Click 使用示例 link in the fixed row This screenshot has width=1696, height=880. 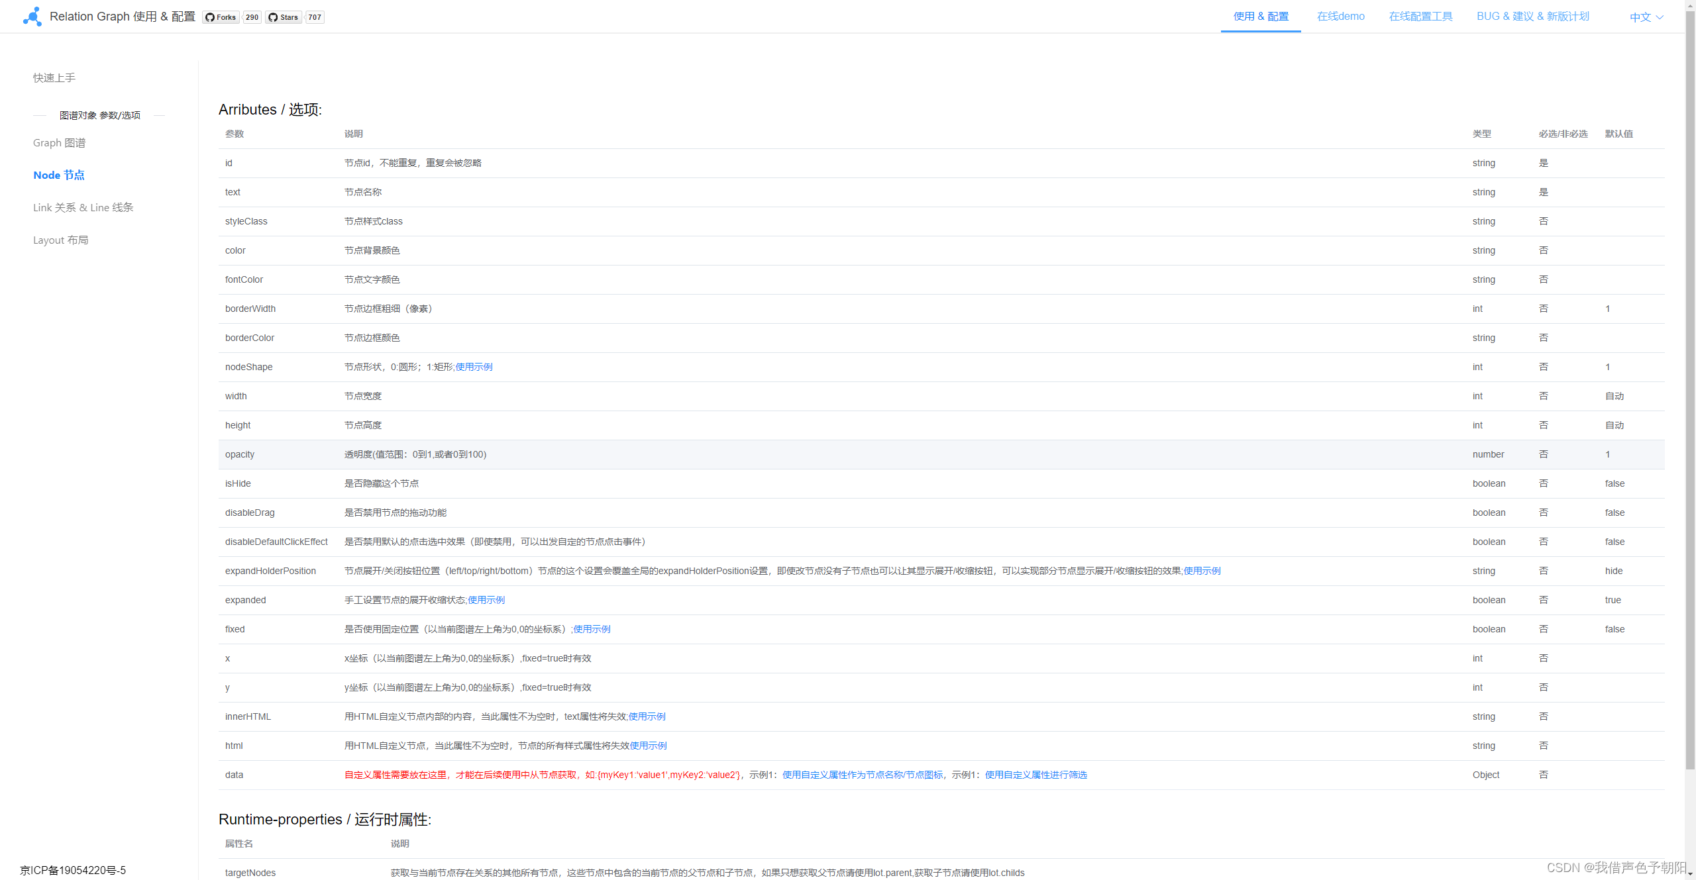(592, 628)
